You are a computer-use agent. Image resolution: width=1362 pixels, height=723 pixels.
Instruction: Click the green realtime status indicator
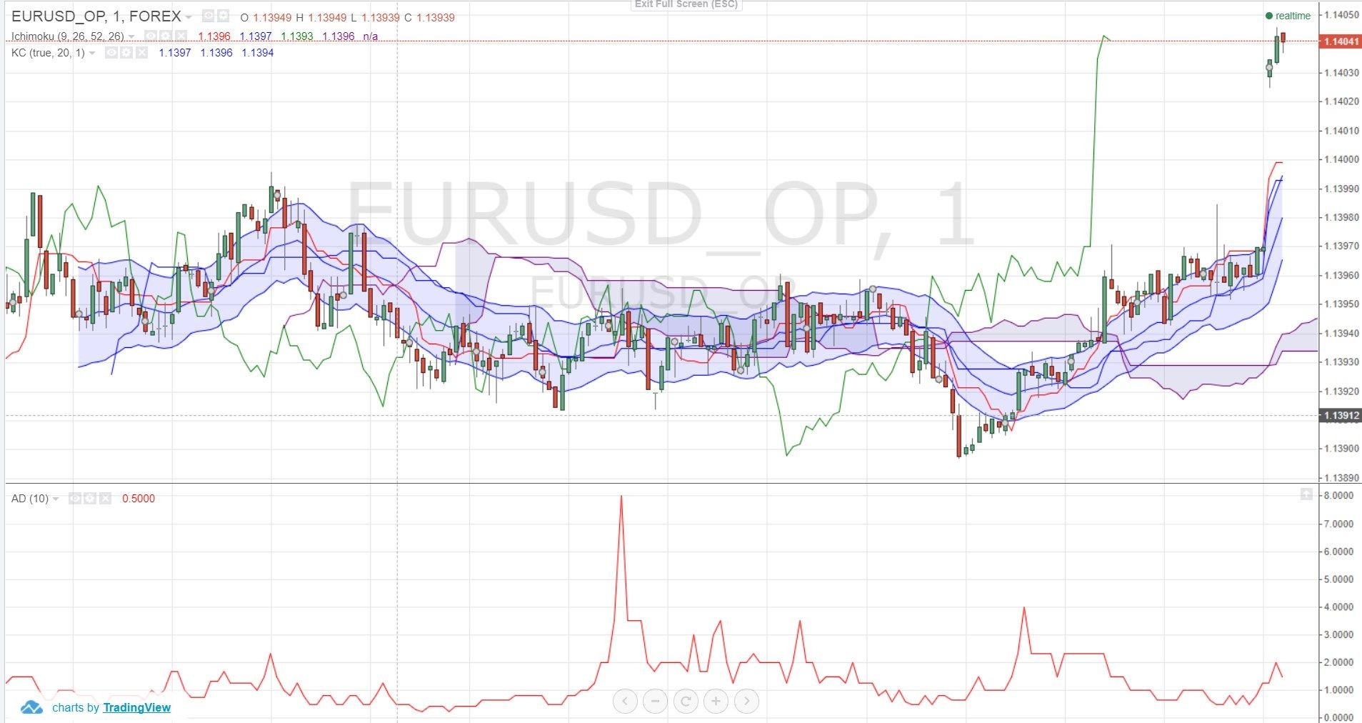pos(1288,16)
